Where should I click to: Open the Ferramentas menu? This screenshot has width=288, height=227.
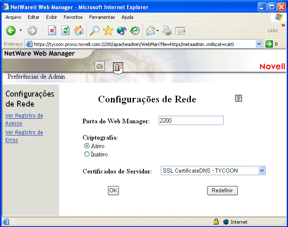[102, 17]
